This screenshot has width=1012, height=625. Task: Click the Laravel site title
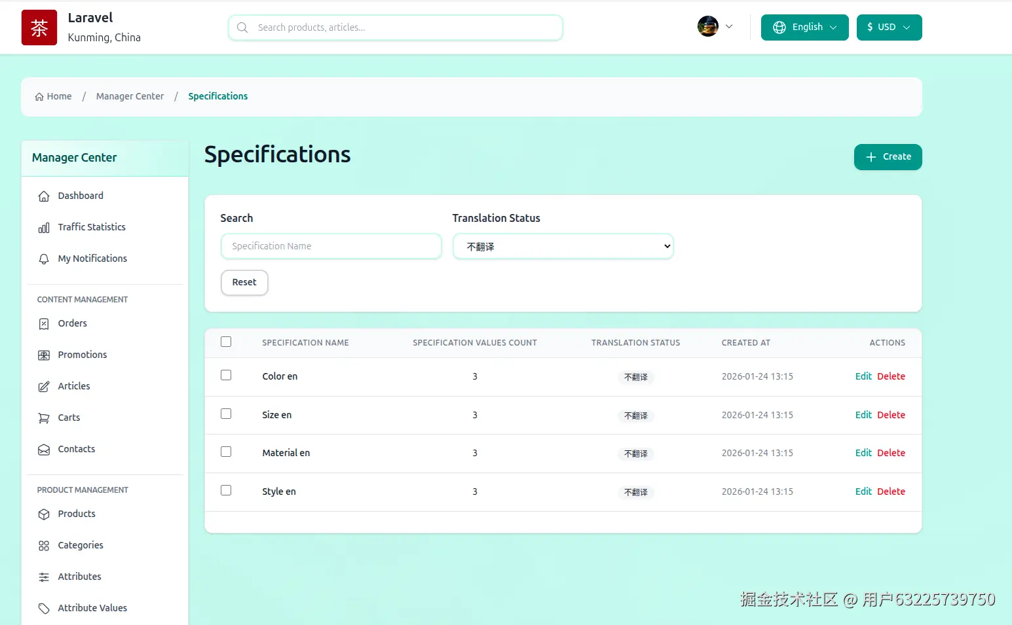click(x=90, y=18)
